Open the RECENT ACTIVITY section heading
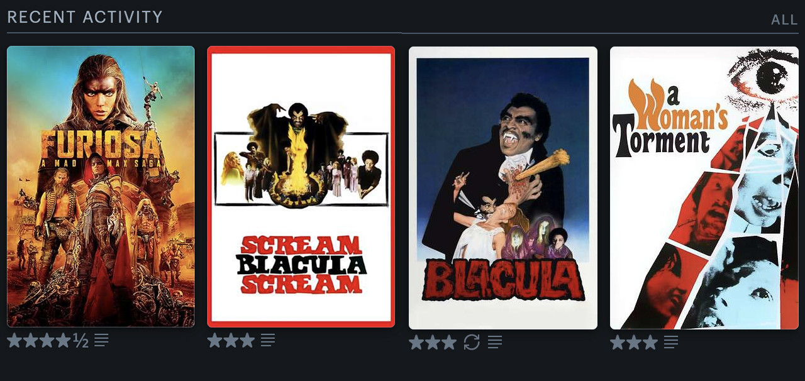 [x=85, y=17]
